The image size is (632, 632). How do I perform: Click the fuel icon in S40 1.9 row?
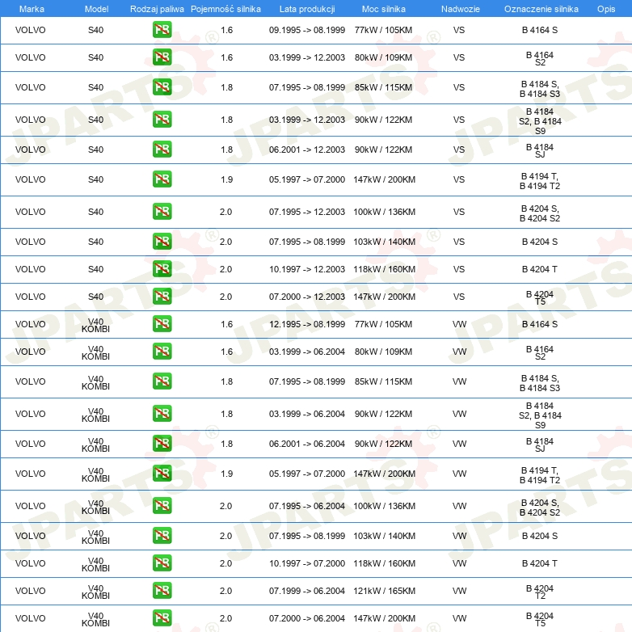162,179
